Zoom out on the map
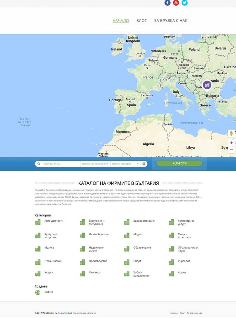The width and height of the screenshot is (236, 318). click(x=231, y=150)
